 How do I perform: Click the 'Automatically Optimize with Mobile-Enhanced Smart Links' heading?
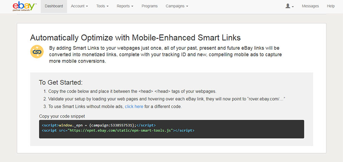[135, 38]
